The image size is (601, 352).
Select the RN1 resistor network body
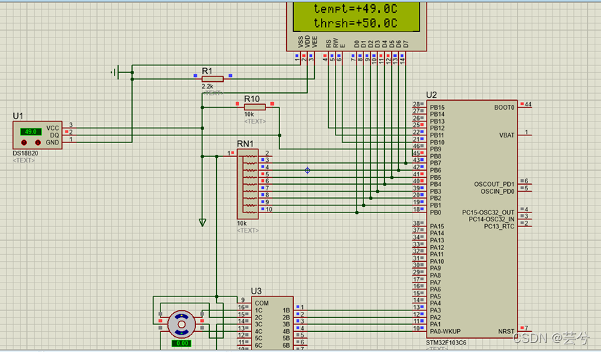247,184
